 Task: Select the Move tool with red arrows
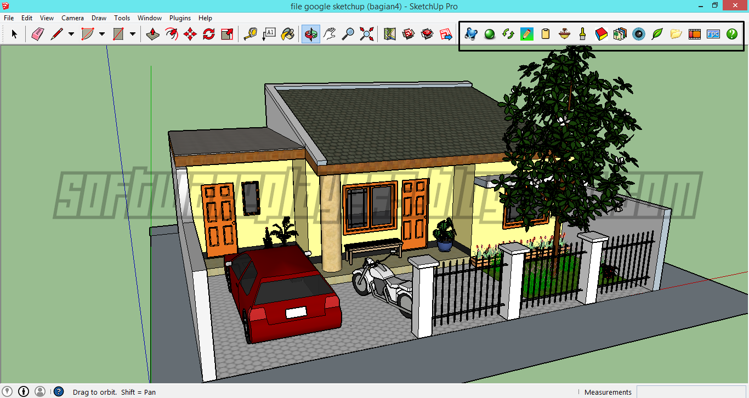coord(190,34)
